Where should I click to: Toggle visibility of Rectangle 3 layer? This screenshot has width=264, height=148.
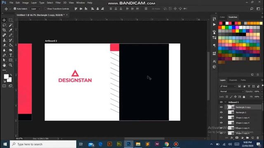coord(221,112)
